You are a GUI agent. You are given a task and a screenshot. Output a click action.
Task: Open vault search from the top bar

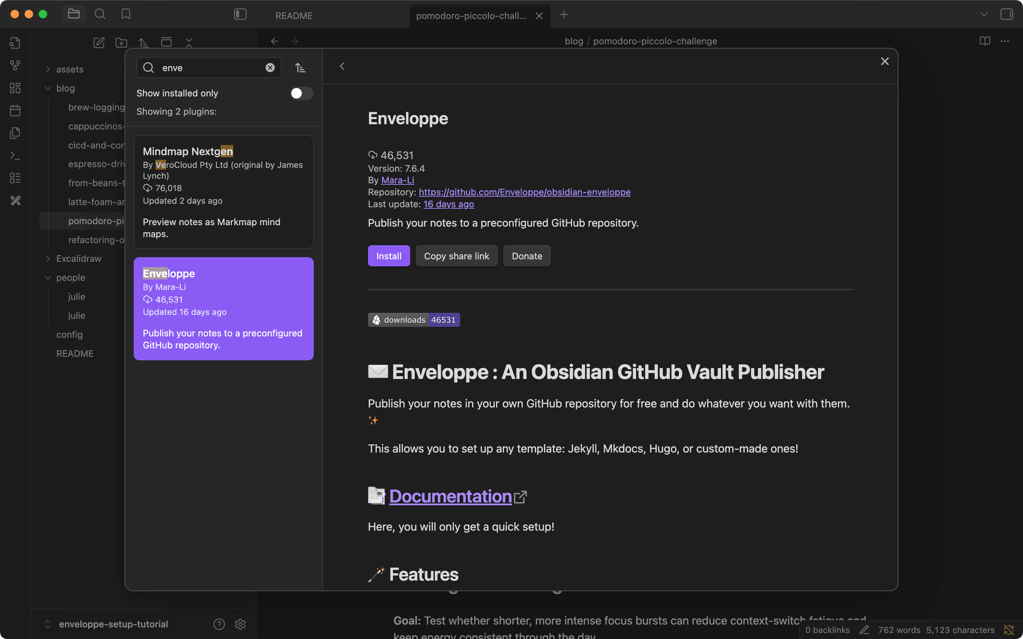pyautogui.click(x=100, y=14)
